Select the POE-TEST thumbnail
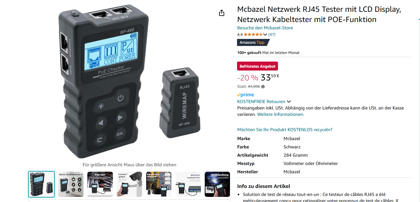The height and width of the screenshot is (202, 420). (x=100, y=184)
